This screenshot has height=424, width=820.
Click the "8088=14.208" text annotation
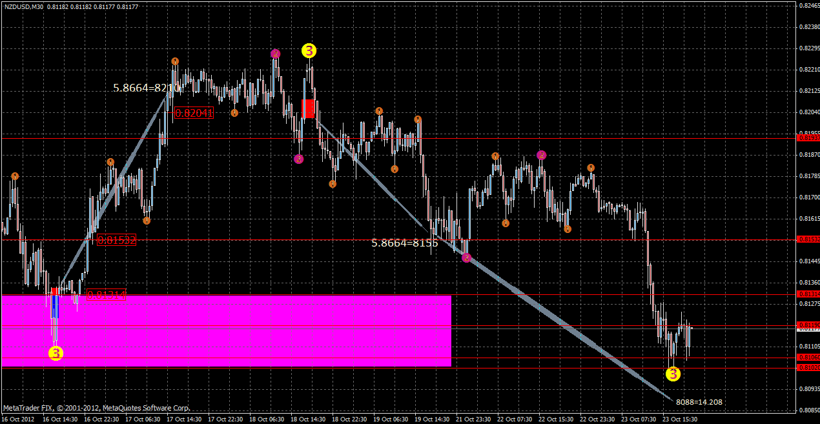[698, 401]
